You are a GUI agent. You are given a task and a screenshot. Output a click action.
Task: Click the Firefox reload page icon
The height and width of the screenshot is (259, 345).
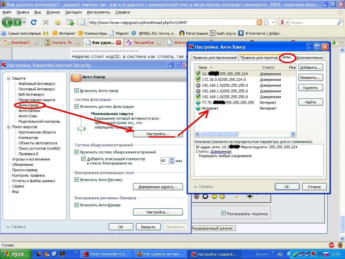34,23
